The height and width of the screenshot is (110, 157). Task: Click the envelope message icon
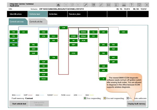(x=109, y=5)
